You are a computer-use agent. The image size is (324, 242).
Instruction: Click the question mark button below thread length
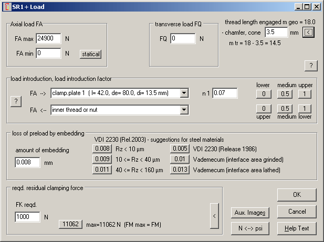[x=310, y=65]
